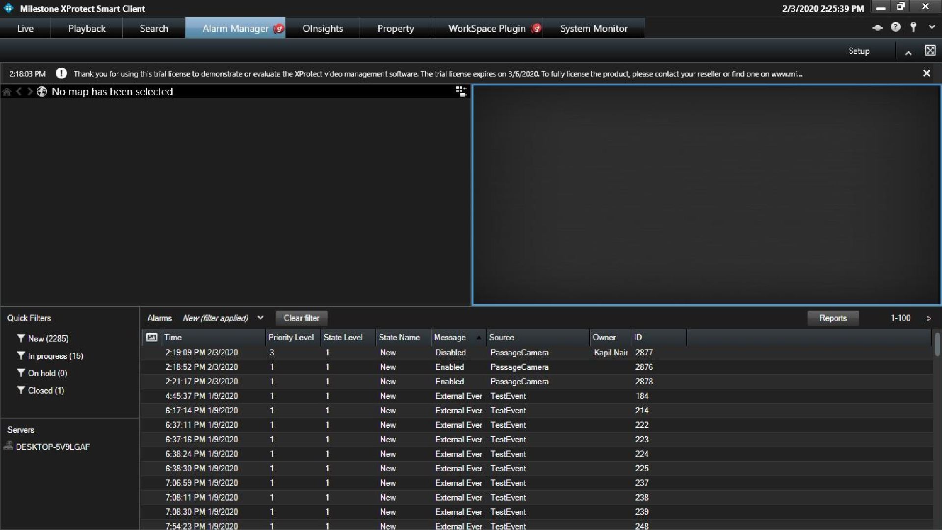Select alarm with ID 2877
This screenshot has width=942, height=530.
click(x=537, y=353)
